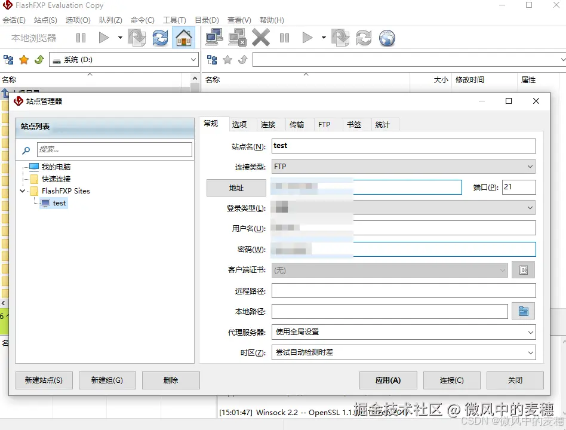The height and width of the screenshot is (430, 566).
Task: Click remote pane pause icon
Action: [x=284, y=38]
